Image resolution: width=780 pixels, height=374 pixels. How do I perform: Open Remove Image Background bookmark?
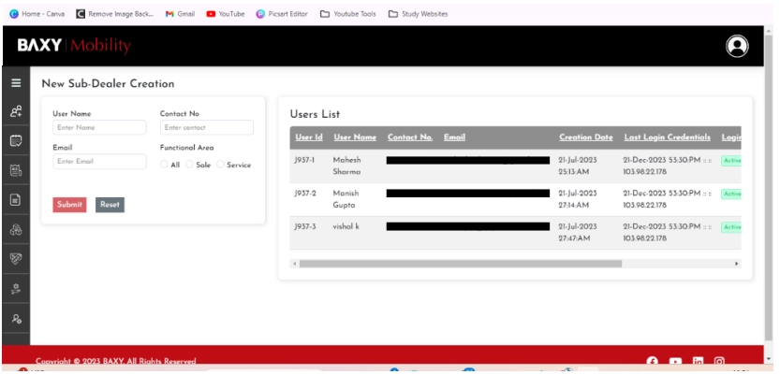click(x=115, y=14)
